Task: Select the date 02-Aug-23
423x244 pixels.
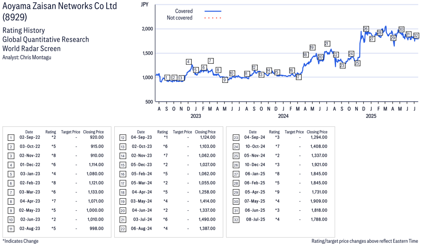Action: click(30, 229)
